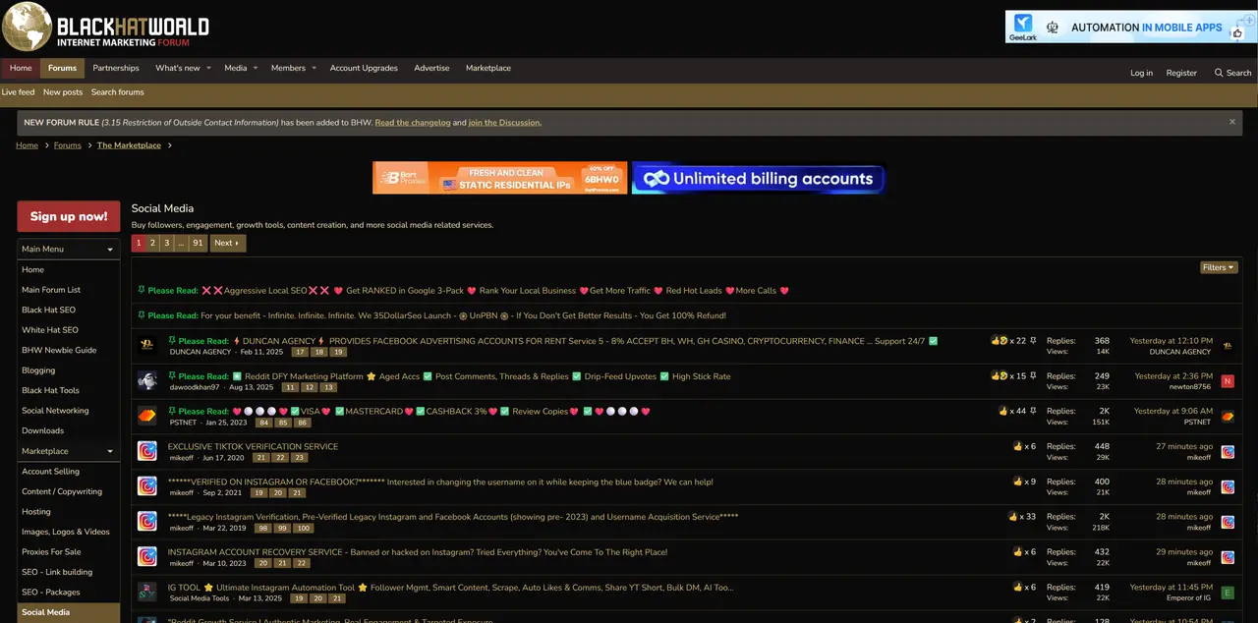Open the Filters dropdown
This screenshot has height=623, width=1258.
pos(1219,267)
